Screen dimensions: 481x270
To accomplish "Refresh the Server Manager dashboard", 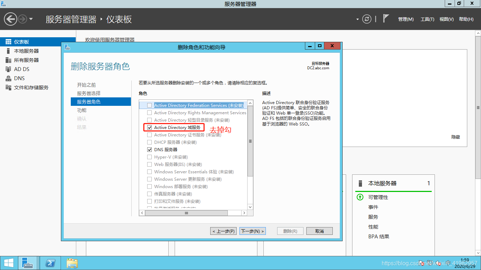I will (x=367, y=19).
